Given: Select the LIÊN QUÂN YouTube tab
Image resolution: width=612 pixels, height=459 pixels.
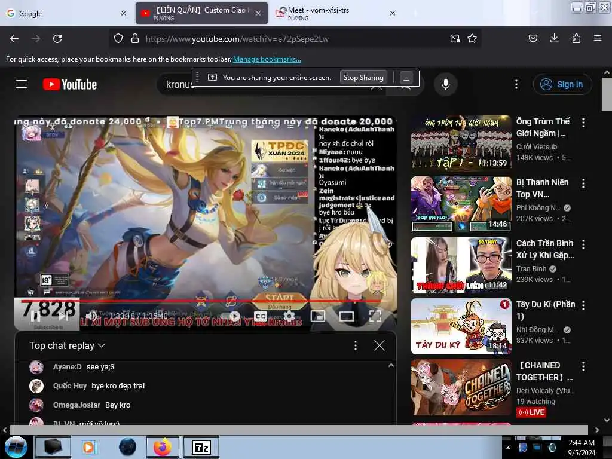Looking at the screenshot, I should 201,13.
